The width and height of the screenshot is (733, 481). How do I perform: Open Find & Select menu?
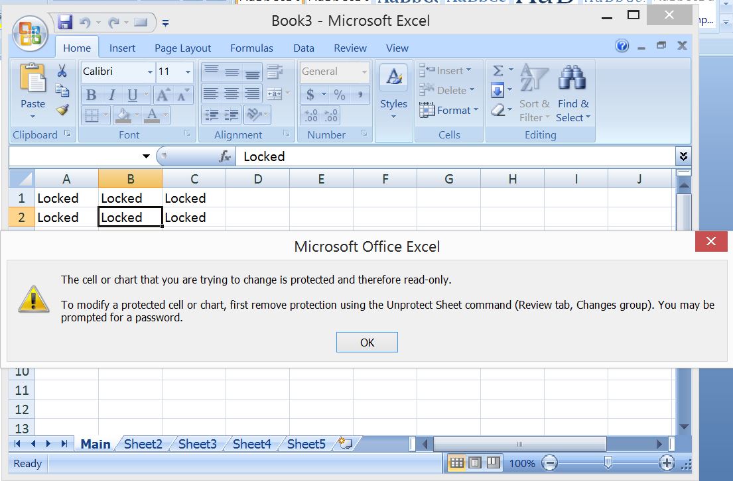pyautogui.click(x=573, y=93)
